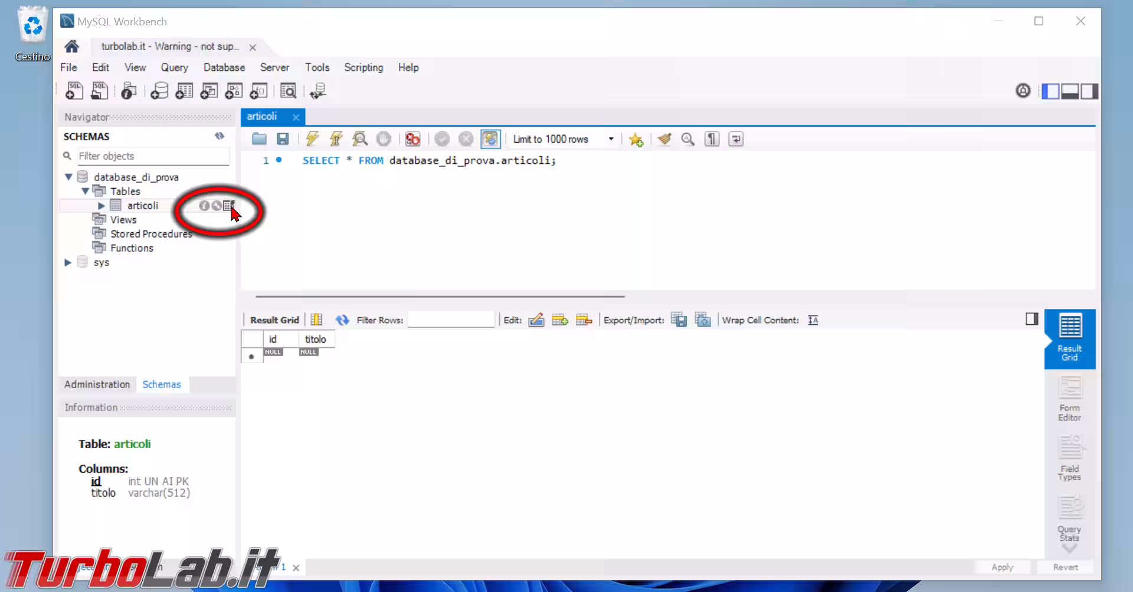Create new schema toolbar icon
The width and height of the screenshot is (1133, 592).
point(159,91)
